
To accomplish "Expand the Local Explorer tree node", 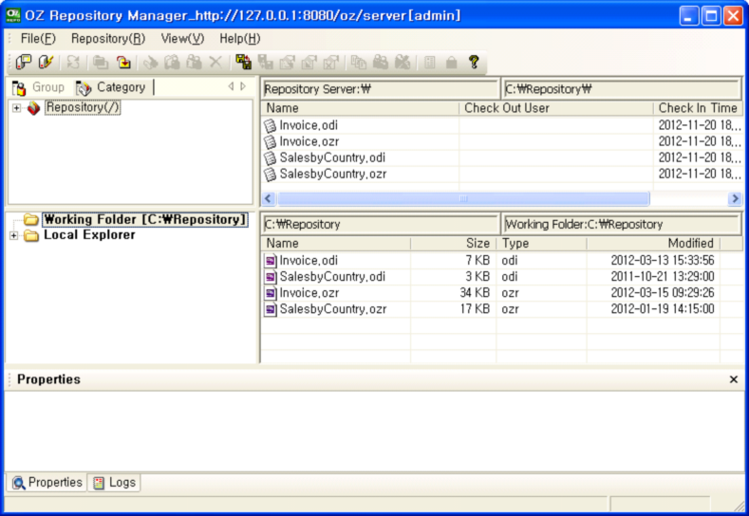I will point(14,235).
